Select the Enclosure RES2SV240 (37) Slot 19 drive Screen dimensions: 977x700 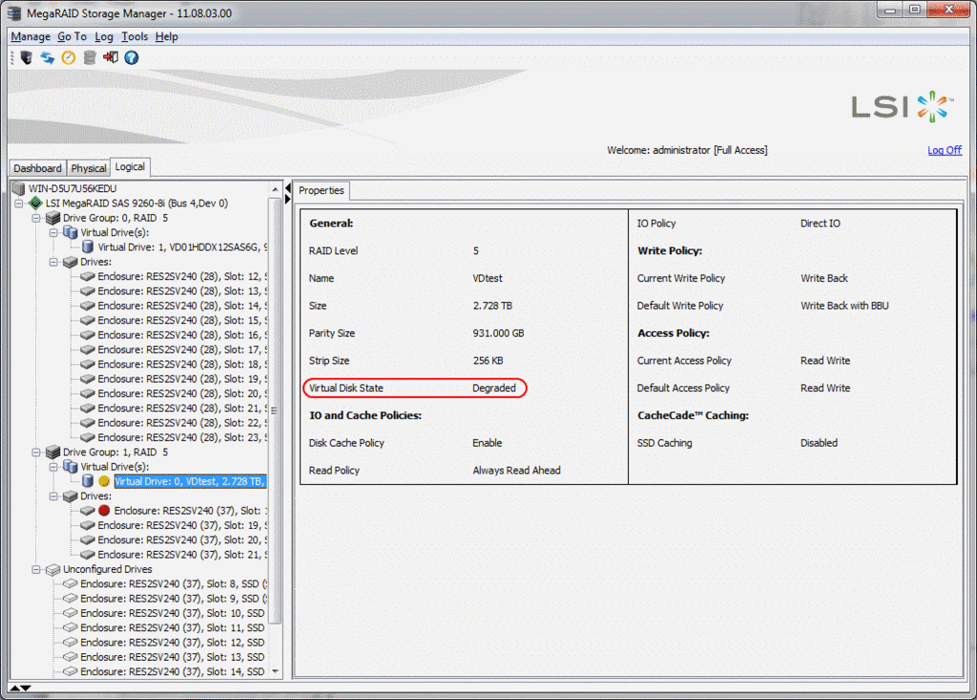(182, 525)
